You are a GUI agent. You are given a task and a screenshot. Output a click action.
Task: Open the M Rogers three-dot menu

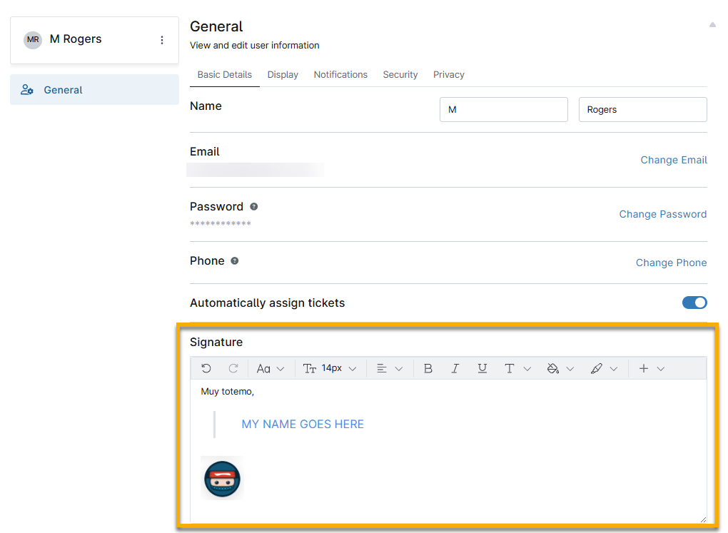click(x=162, y=40)
